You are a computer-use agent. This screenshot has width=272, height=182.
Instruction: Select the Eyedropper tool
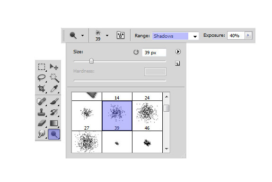click(54, 89)
